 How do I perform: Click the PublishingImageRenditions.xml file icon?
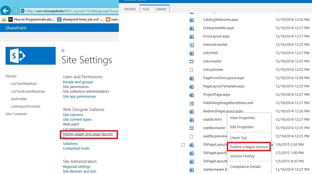[191, 103]
